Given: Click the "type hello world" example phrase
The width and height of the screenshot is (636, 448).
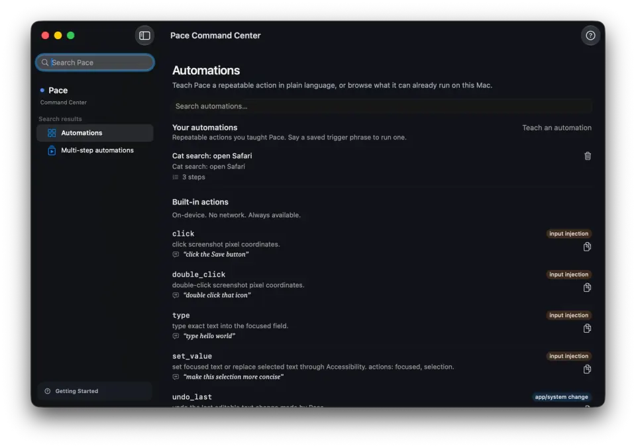Looking at the screenshot, I should (209, 336).
